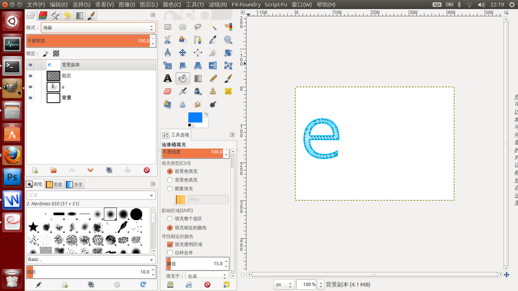
Task: Click the 阈值 threshold slider
Action: (195, 263)
